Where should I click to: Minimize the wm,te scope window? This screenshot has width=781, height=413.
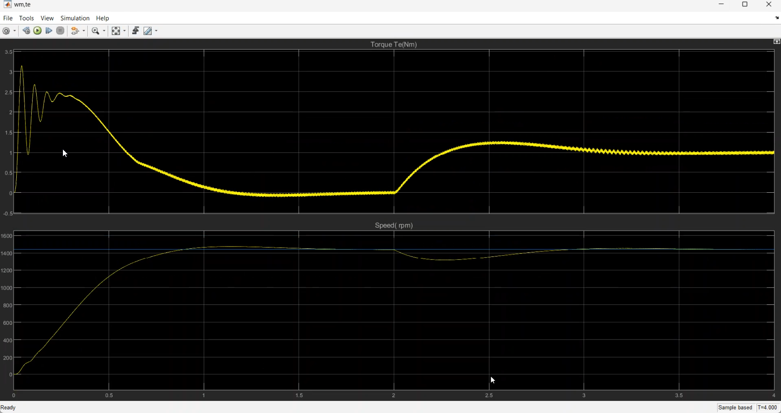(721, 5)
